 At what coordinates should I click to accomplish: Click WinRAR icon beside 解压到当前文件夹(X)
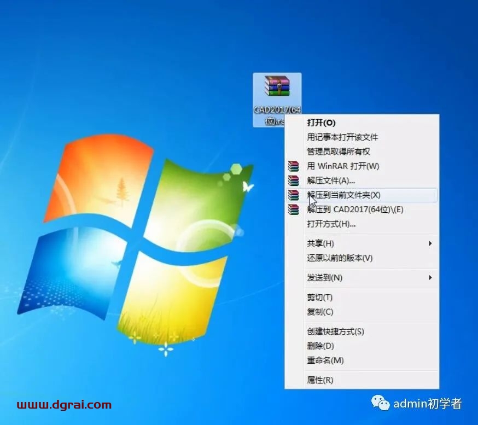pyautogui.click(x=293, y=195)
